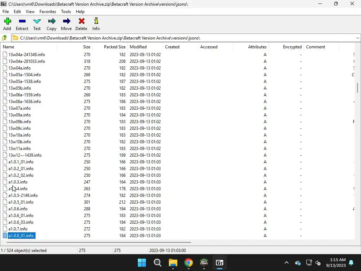Click packed size 212 of a1.0.5_01.info
The height and width of the screenshot is (271, 361).
pos(122,202)
